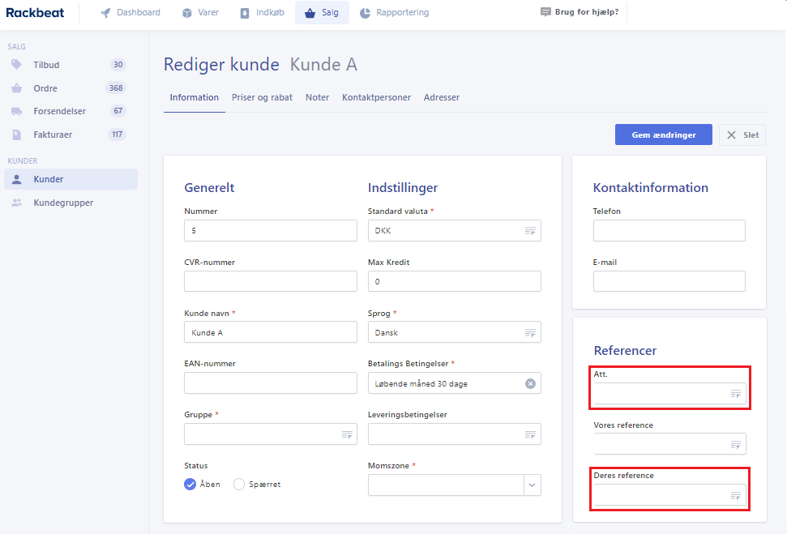
Task: Click the Indkøb download icon
Action: 245,12
